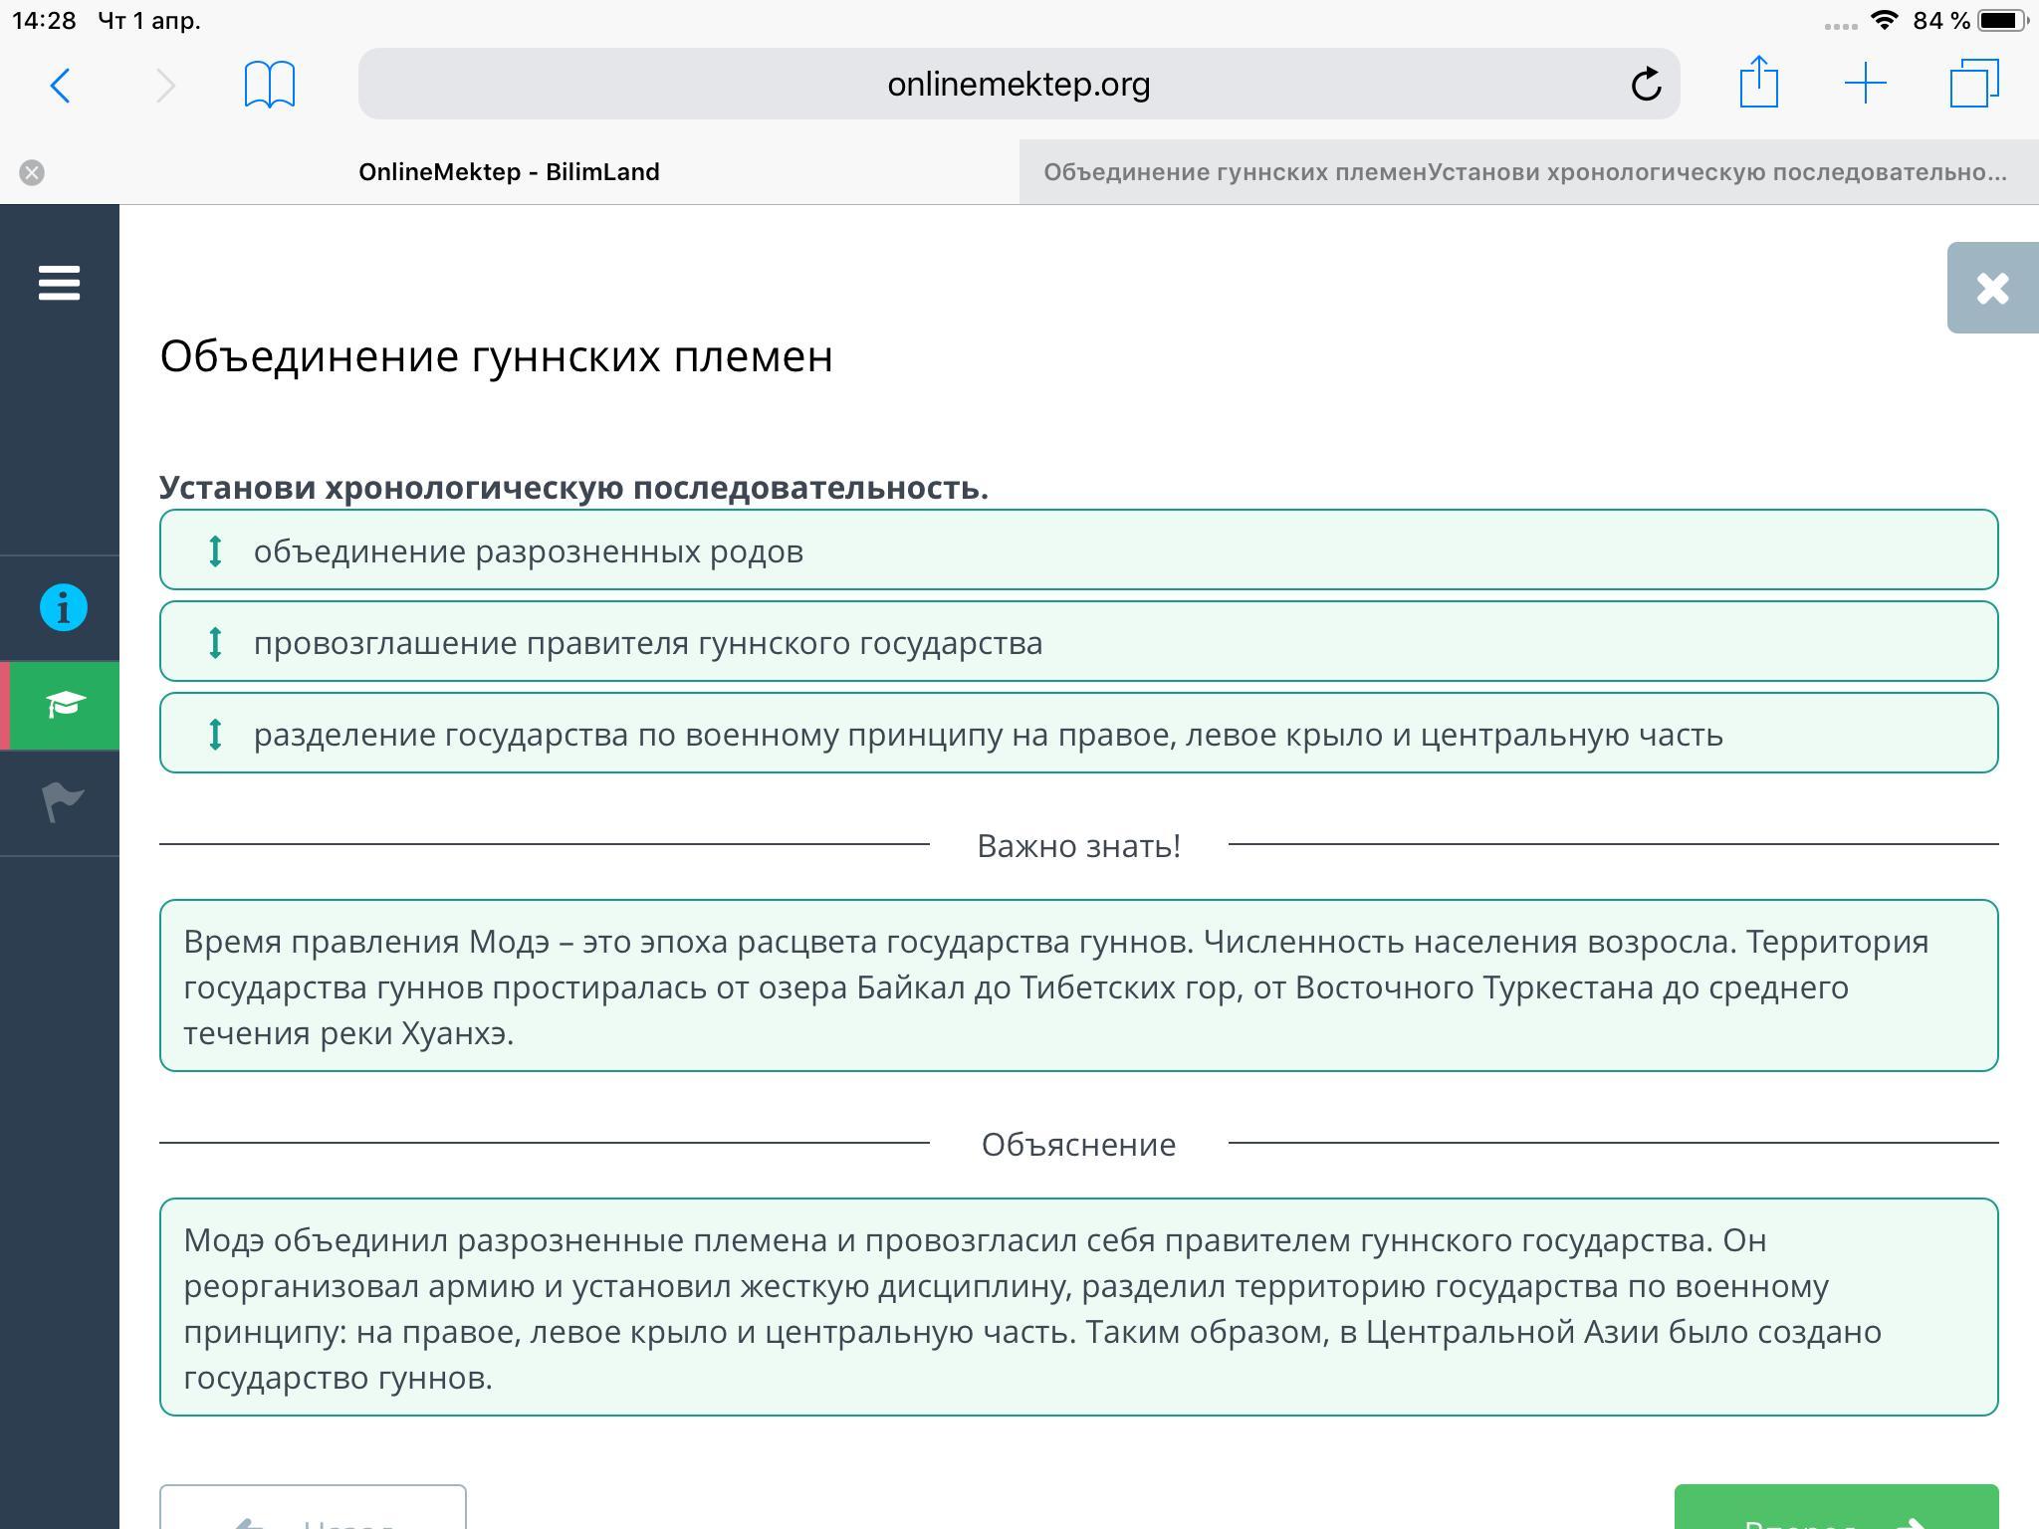
Task: Switch to OnlineMektep - BilimLand tab
Action: tap(509, 172)
